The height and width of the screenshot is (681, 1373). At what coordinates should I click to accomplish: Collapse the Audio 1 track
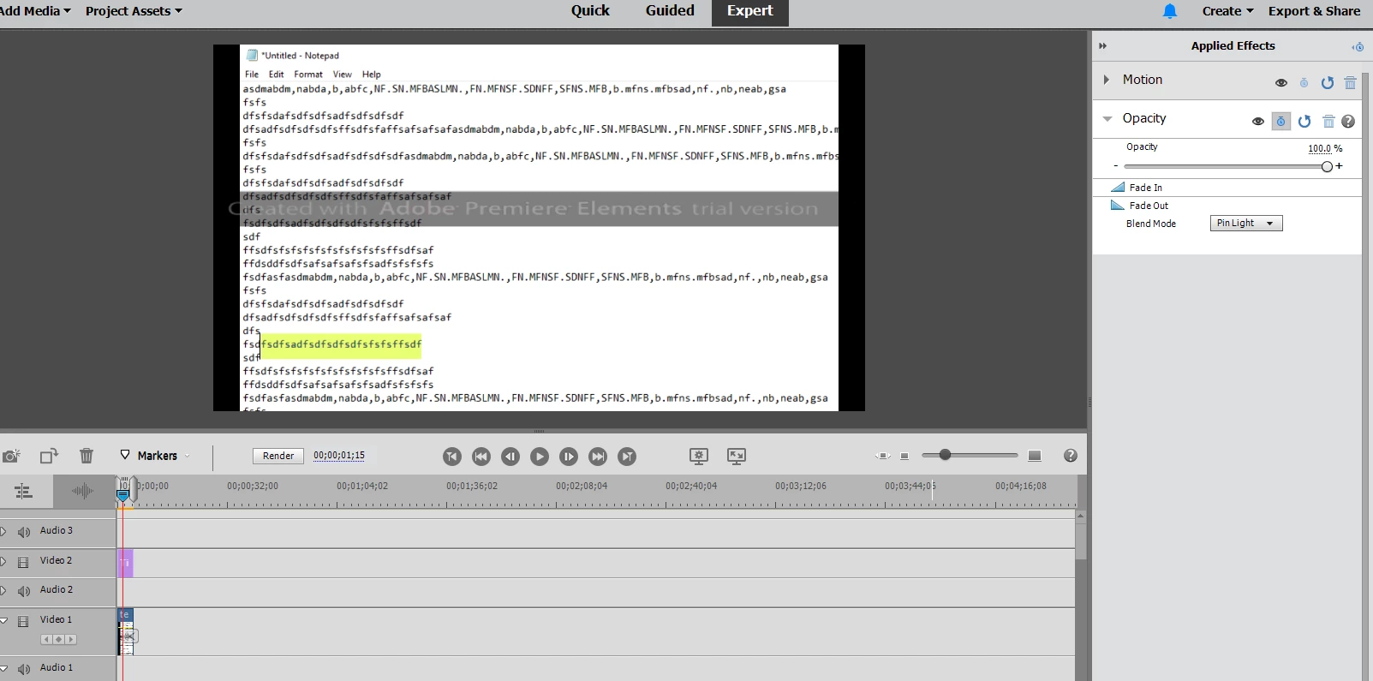coord(3,668)
